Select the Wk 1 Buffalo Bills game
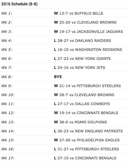This screenshot has height=163, width=129. (x=64, y=13)
